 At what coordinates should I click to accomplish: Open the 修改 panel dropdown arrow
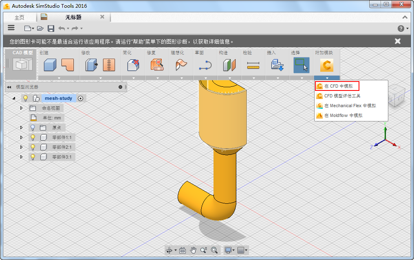[x=100, y=78]
